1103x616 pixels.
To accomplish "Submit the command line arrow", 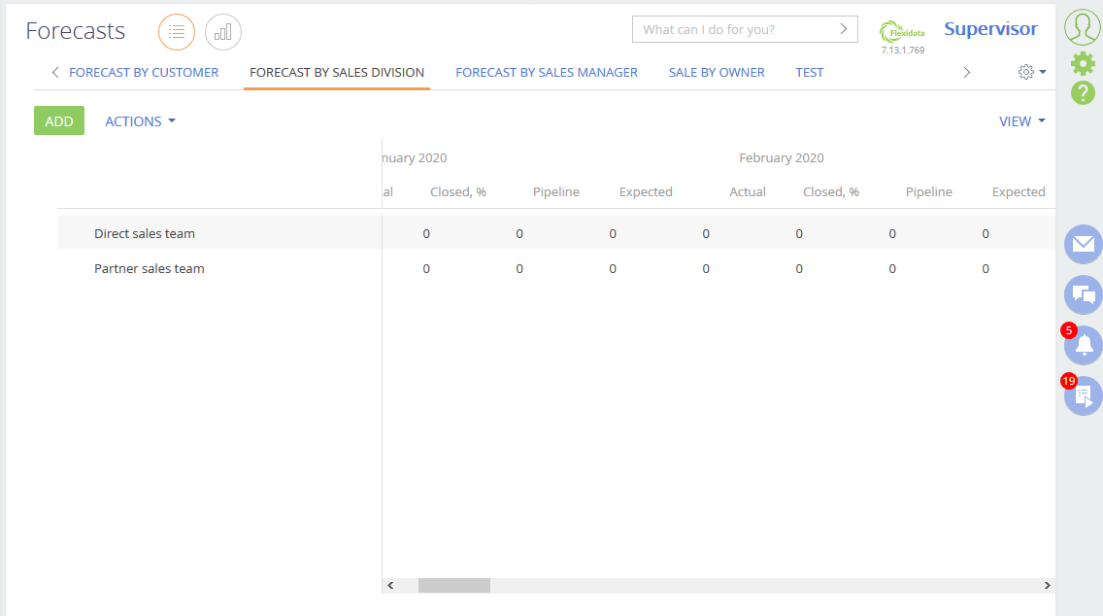I will coord(843,29).
